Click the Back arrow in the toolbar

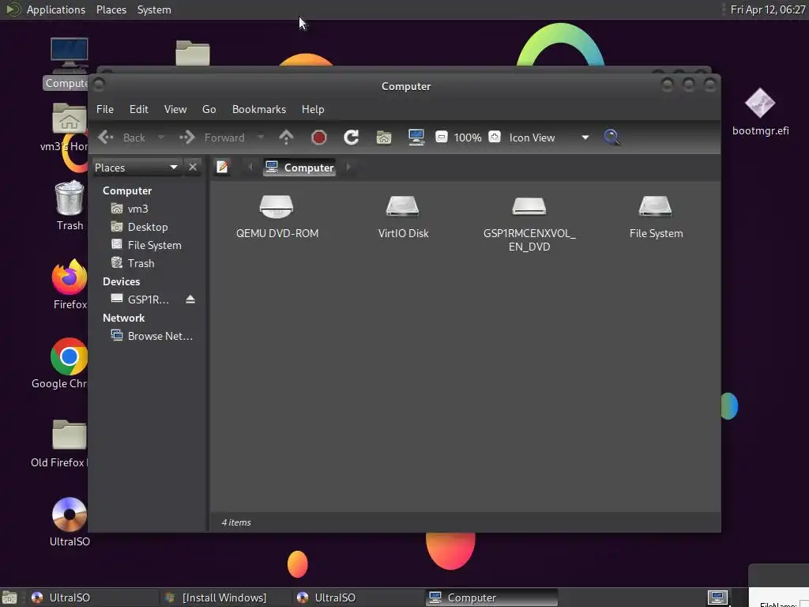click(x=106, y=138)
